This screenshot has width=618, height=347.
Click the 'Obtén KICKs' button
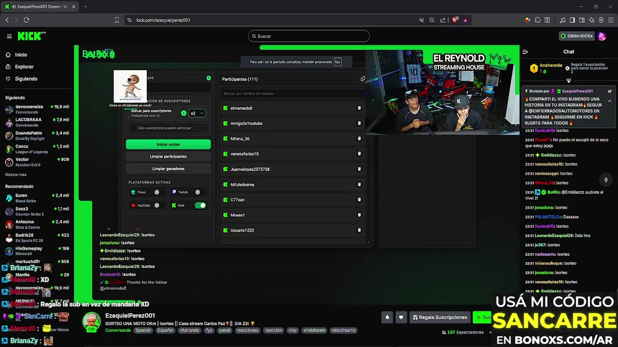576,36
